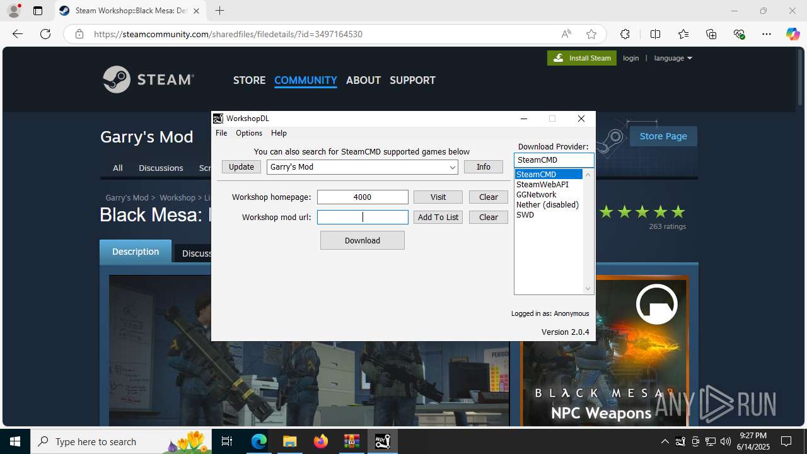
Task: Click the Store Page button
Action: point(663,136)
